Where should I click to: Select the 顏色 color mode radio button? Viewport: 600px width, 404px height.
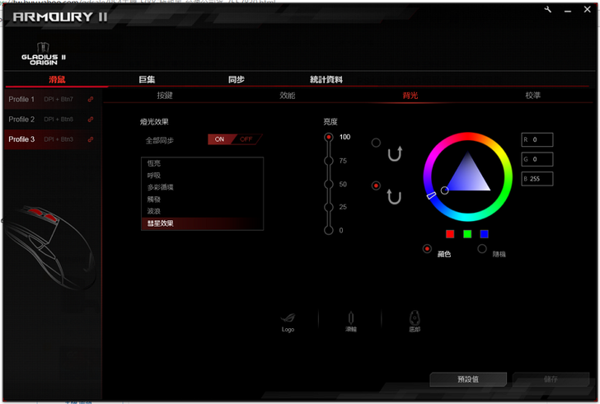coord(427,249)
